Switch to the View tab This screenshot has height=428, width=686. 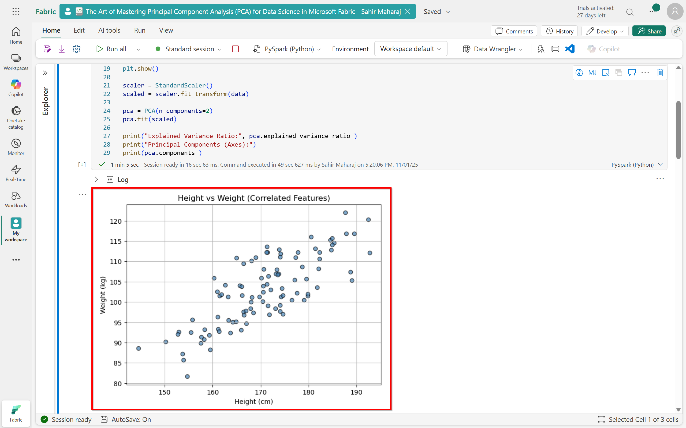[166, 30]
